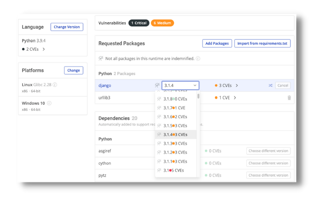Choose different version for asgiref
Viewport: 324px width, 203px height.
point(269,151)
